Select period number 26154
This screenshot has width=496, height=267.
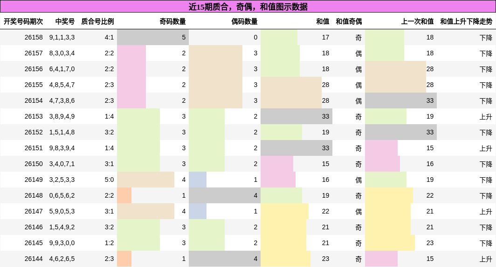coord(34,100)
